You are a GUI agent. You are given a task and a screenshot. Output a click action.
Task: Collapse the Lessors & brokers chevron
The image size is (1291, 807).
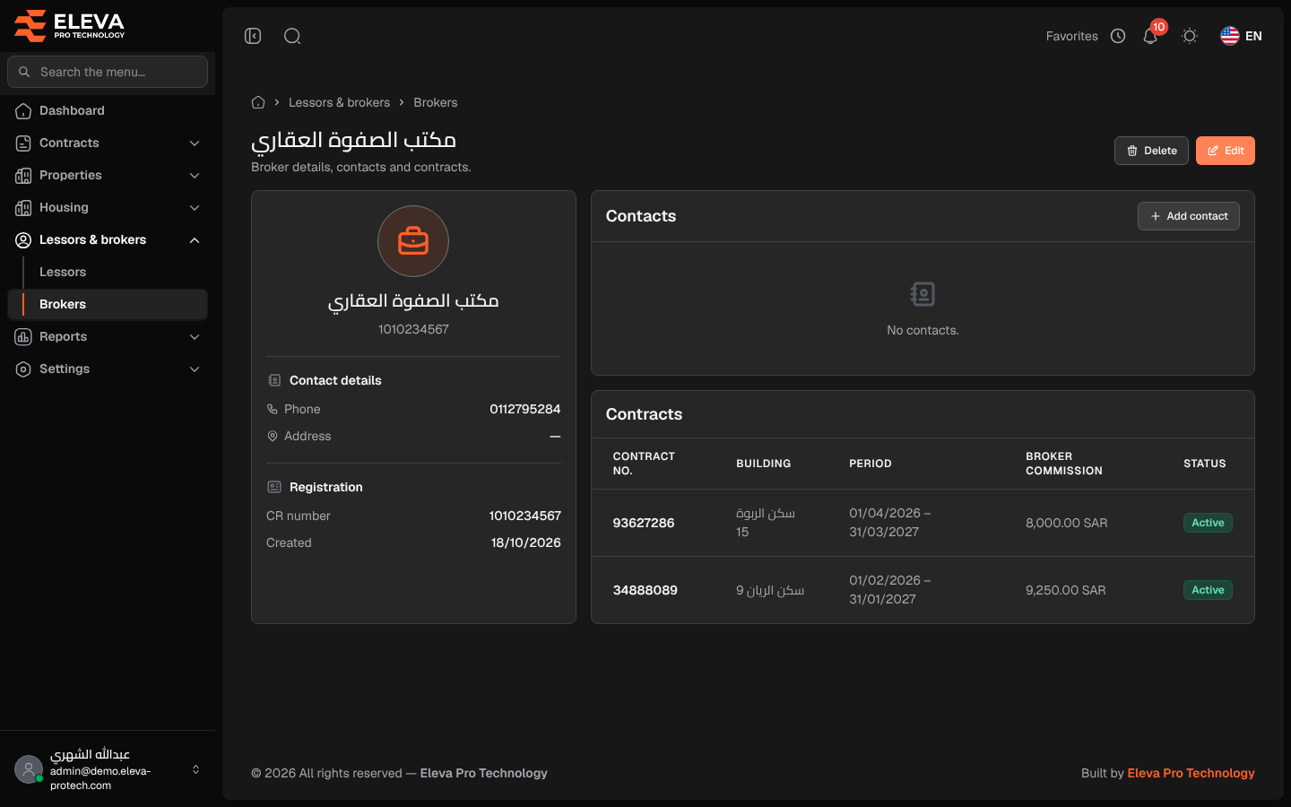point(195,239)
